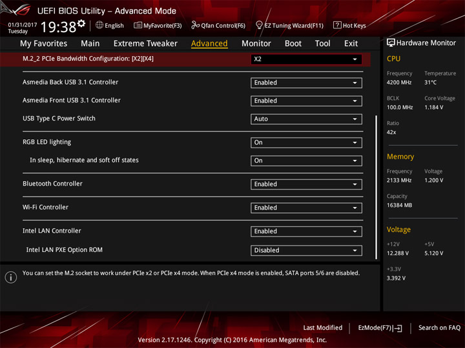Click the 01/31/2017 date text

(x=23, y=25)
